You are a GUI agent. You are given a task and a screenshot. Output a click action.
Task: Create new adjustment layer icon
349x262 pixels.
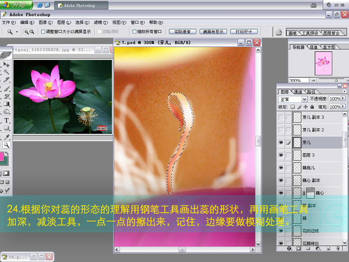(318, 249)
